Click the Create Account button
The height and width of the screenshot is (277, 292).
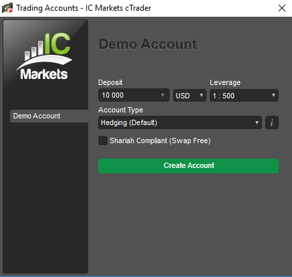(188, 166)
